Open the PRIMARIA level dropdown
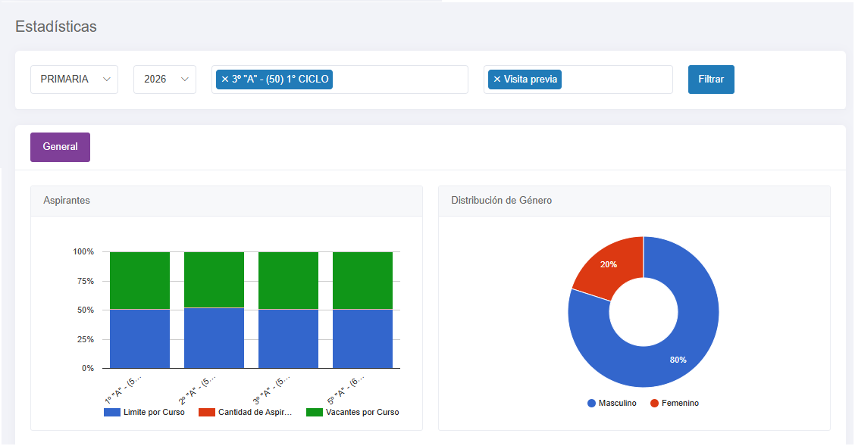 tap(74, 80)
